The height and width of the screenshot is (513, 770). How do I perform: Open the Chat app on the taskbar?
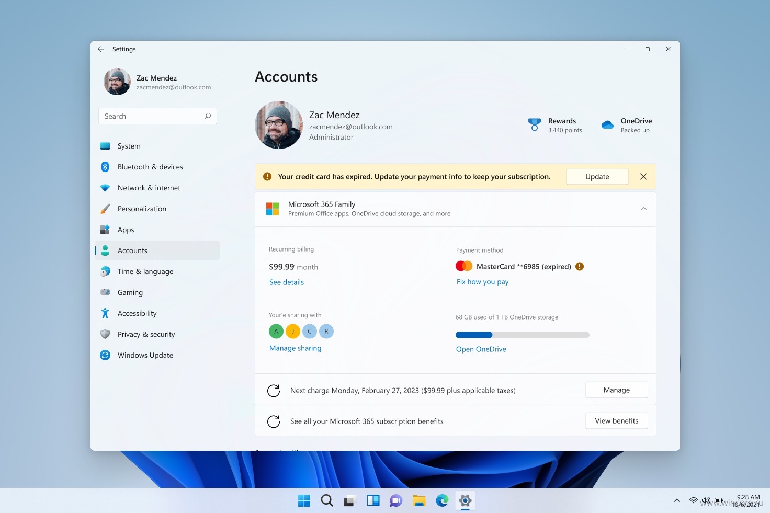[x=396, y=501]
